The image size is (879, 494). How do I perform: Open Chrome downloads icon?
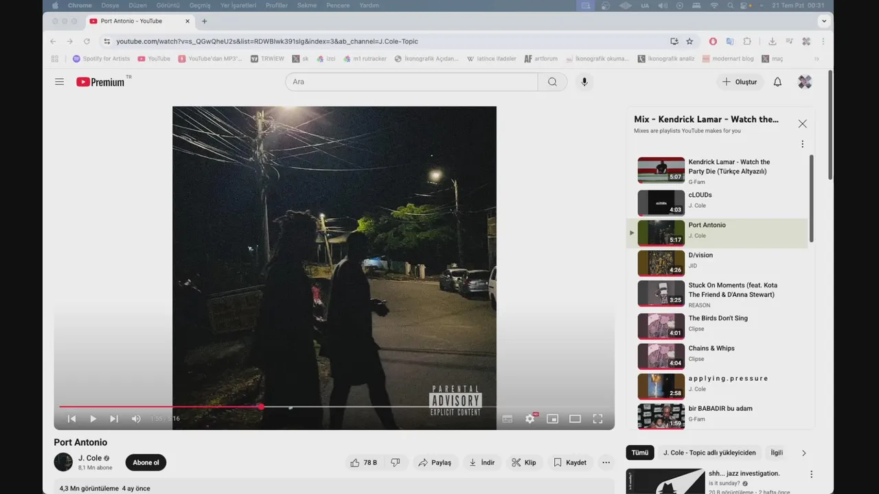[x=773, y=41]
